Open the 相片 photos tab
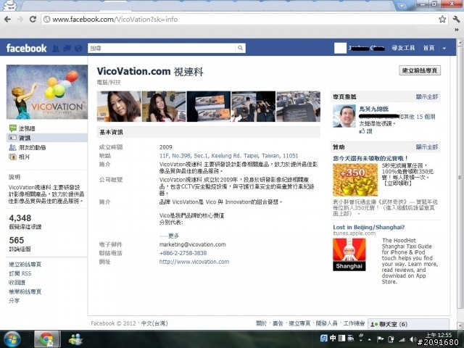The image size is (464, 348). 24,157
